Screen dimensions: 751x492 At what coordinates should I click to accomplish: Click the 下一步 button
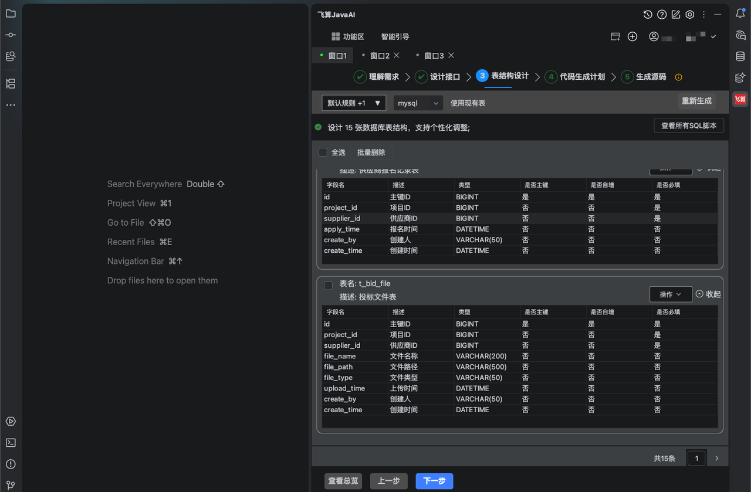434,481
